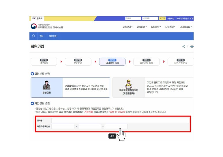Expand the 알림마당 menu
This screenshot has height=157, width=223.
tap(156, 27)
